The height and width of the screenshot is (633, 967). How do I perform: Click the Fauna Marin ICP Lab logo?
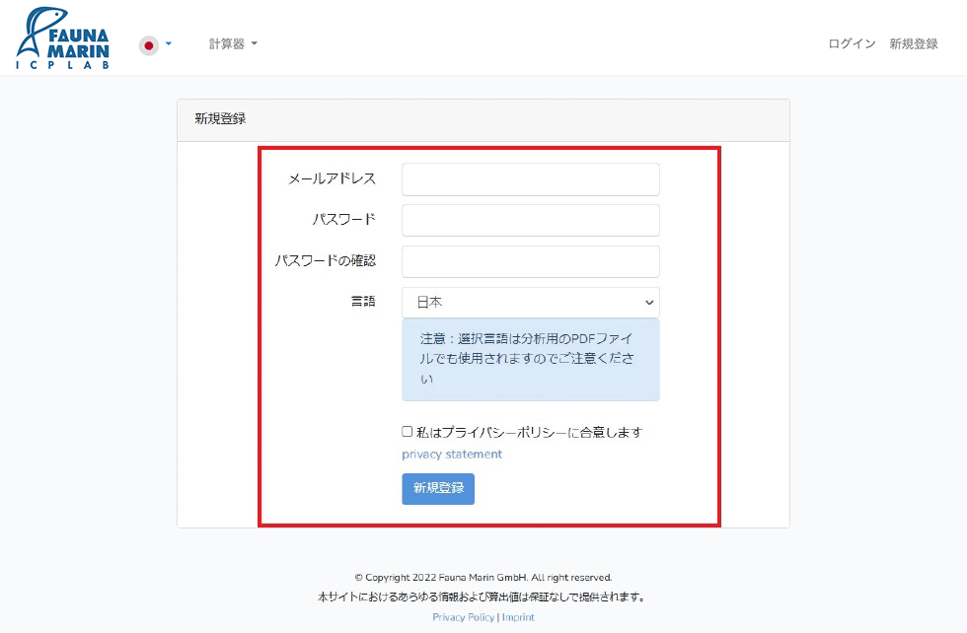tap(62, 39)
